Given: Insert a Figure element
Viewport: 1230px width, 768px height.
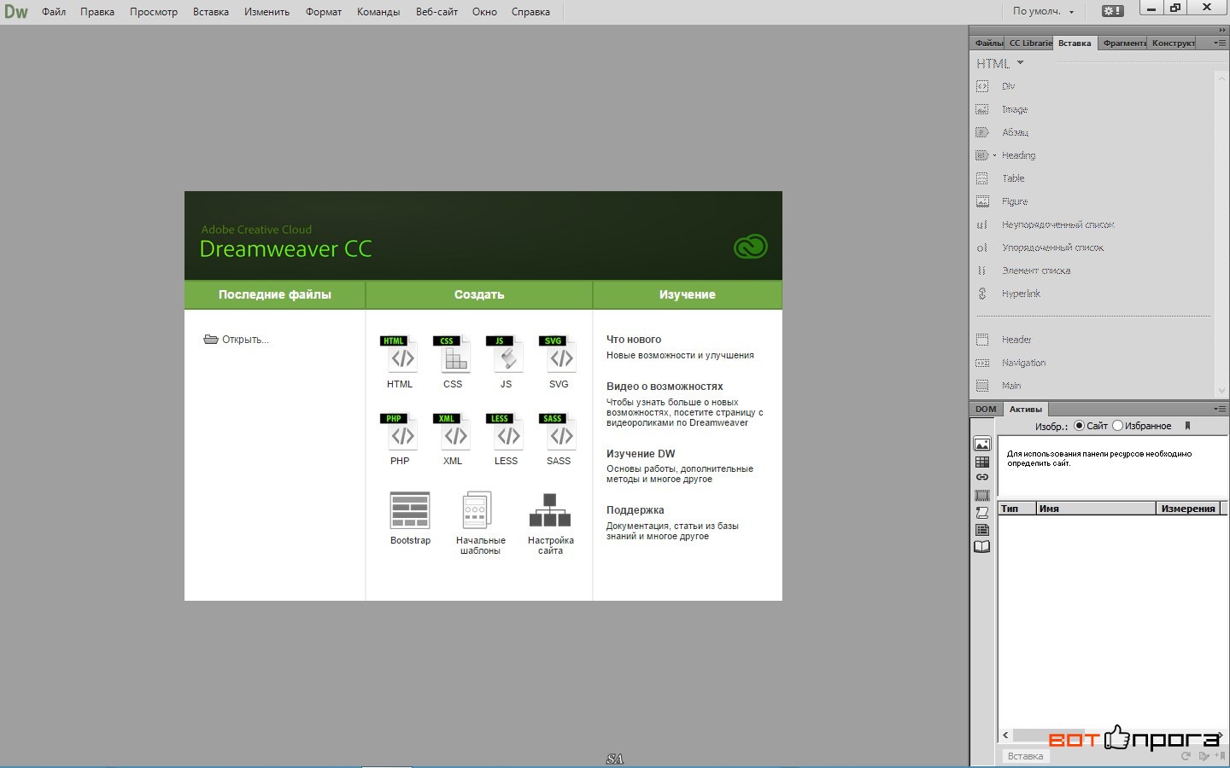Looking at the screenshot, I should [1002, 201].
